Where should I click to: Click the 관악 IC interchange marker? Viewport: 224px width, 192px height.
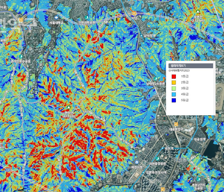[x=21, y=20]
